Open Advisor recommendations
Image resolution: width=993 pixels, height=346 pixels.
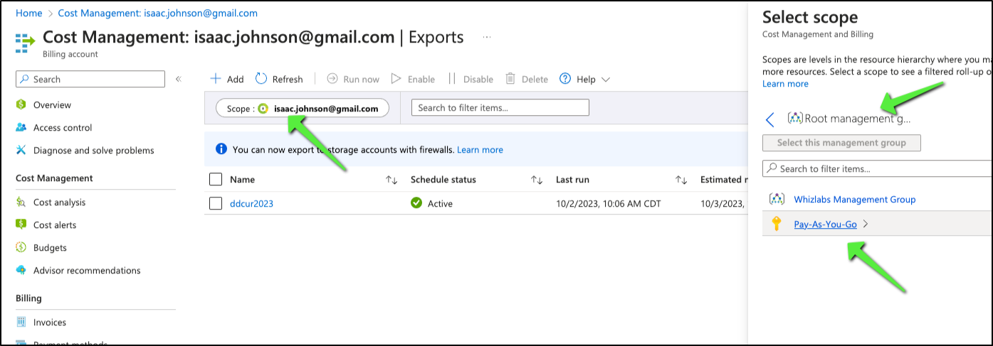[x=87, y=271]
